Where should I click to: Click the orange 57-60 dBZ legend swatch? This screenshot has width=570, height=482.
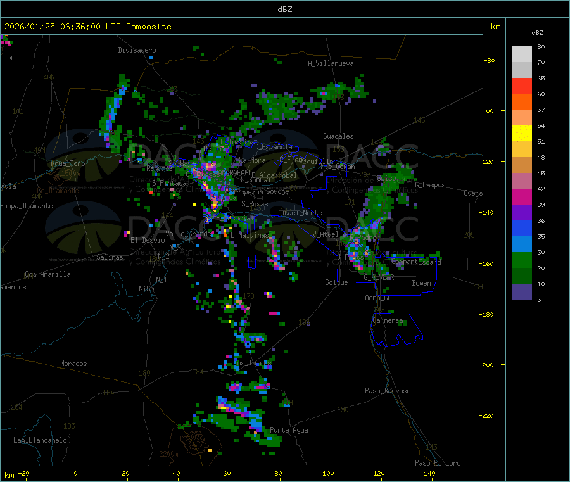pyautogui.click(x=522, y=102)
